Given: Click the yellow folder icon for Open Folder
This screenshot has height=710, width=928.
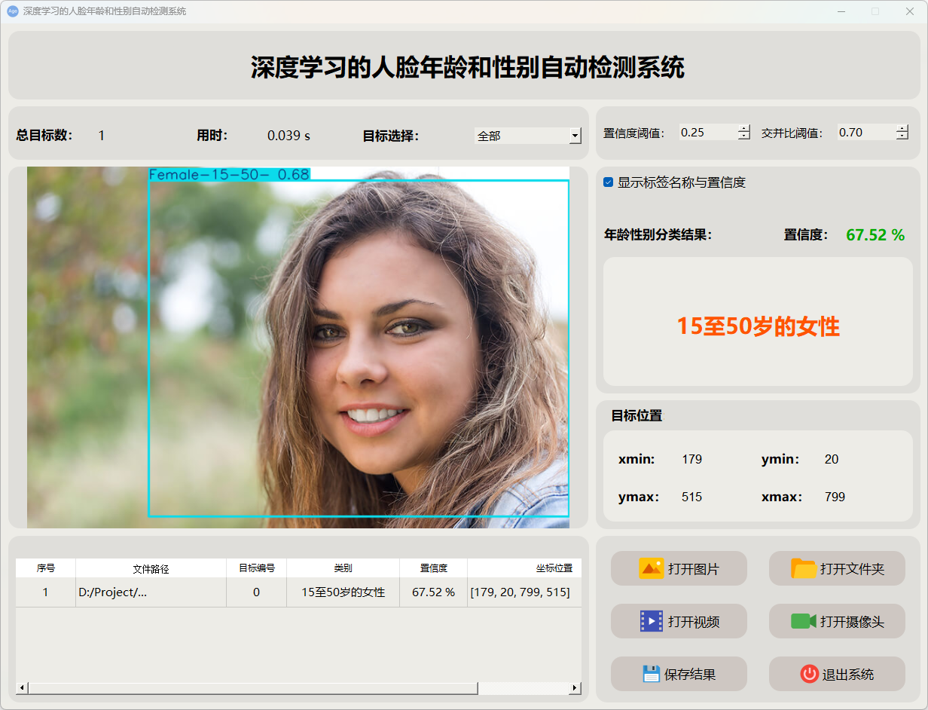Looking at the screenshot, I should point(804,568).
